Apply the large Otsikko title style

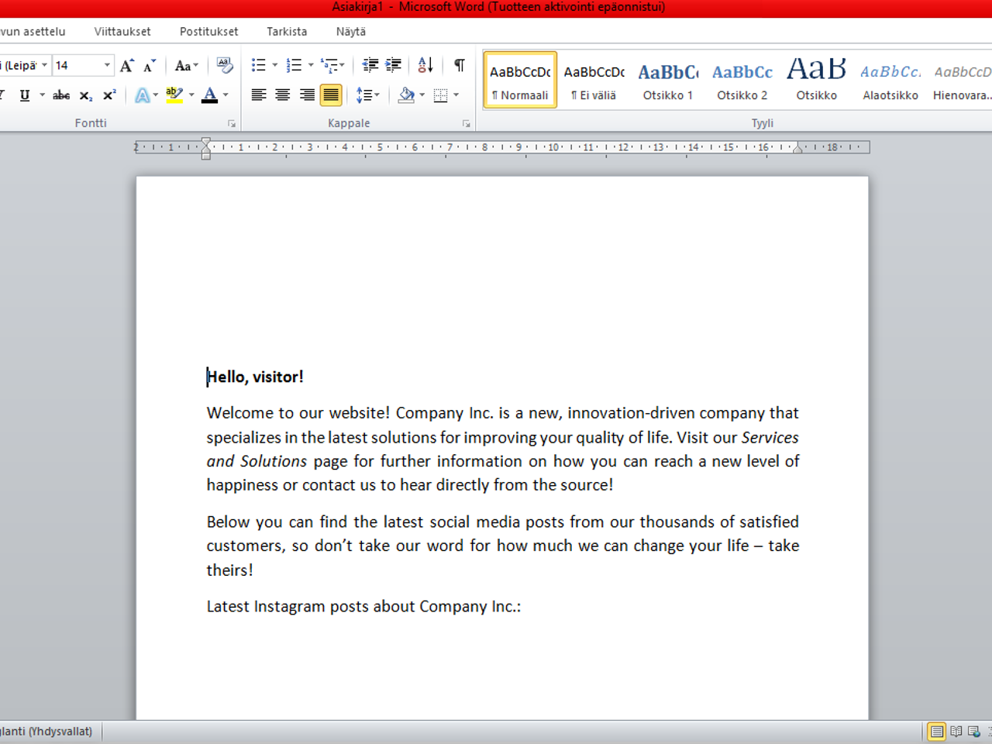point(817,80)
